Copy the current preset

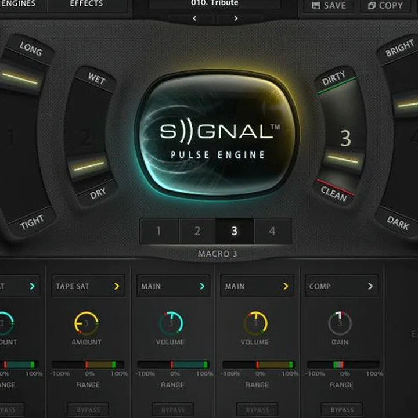point(385,6)
